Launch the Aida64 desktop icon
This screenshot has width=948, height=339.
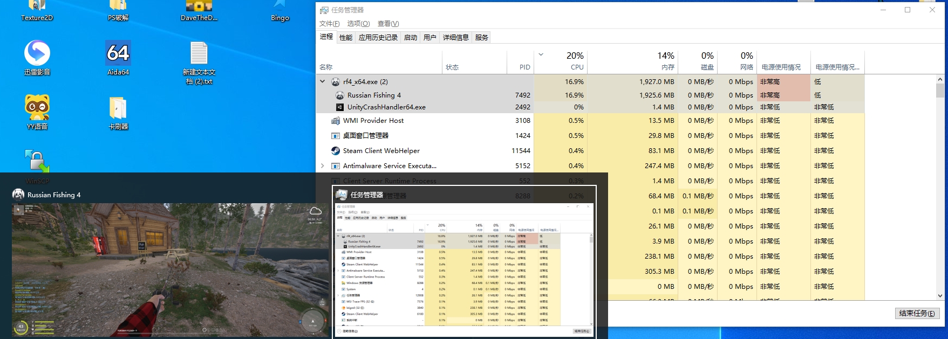(118, 58)
